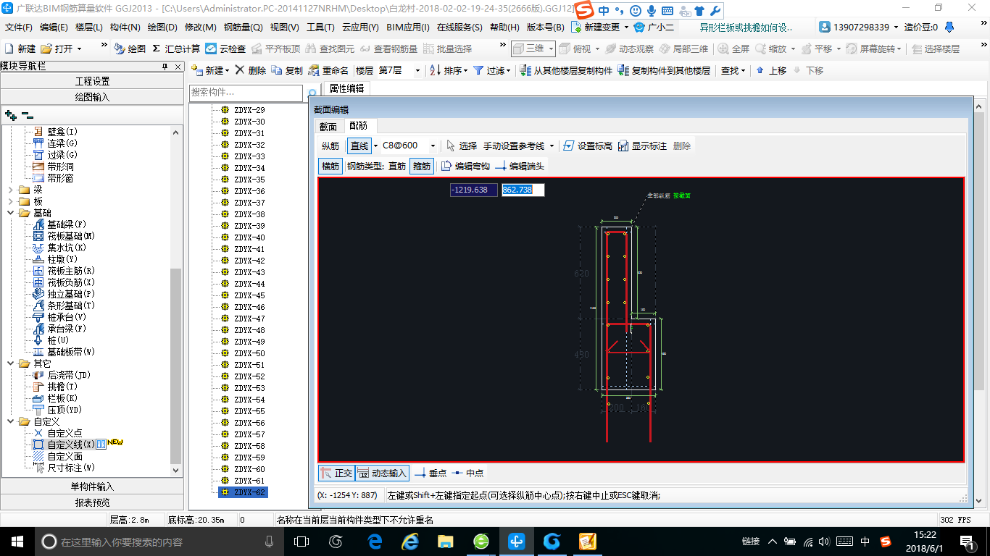Click the collapse-all minus icon in navigation panel
This screenshot has height=556, width=990.
point(28,115)
